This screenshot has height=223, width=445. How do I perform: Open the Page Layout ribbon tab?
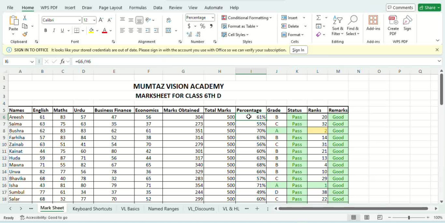pos(110,8)
